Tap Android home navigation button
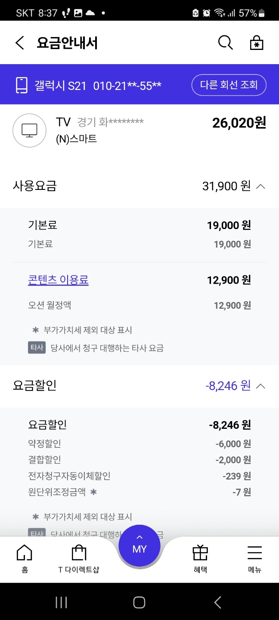Image resolution: width=279 pixels, height=620 pixels. coord(139,602)
